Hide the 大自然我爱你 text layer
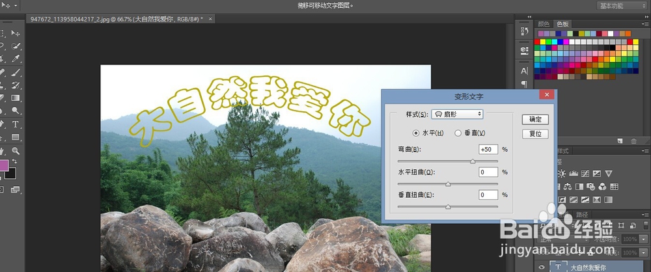 tap(542, 267)
